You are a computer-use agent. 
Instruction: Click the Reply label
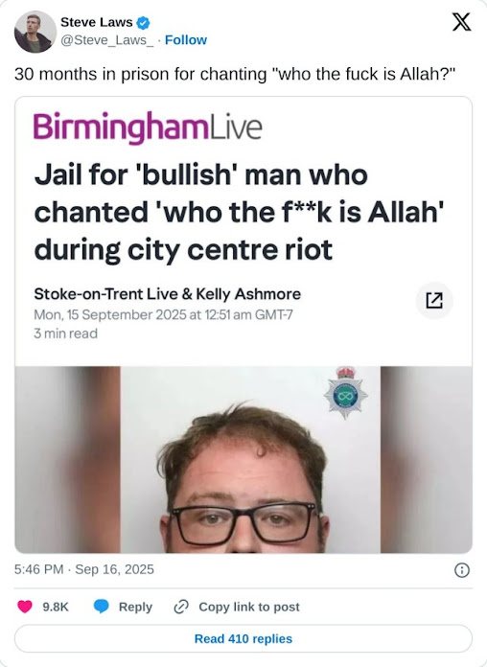point(135,607)
